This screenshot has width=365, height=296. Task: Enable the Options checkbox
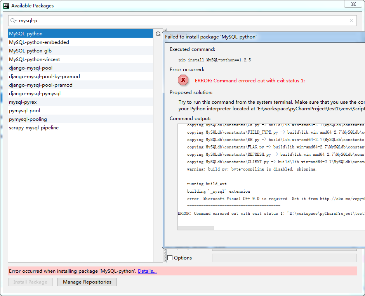coord(170,258)
